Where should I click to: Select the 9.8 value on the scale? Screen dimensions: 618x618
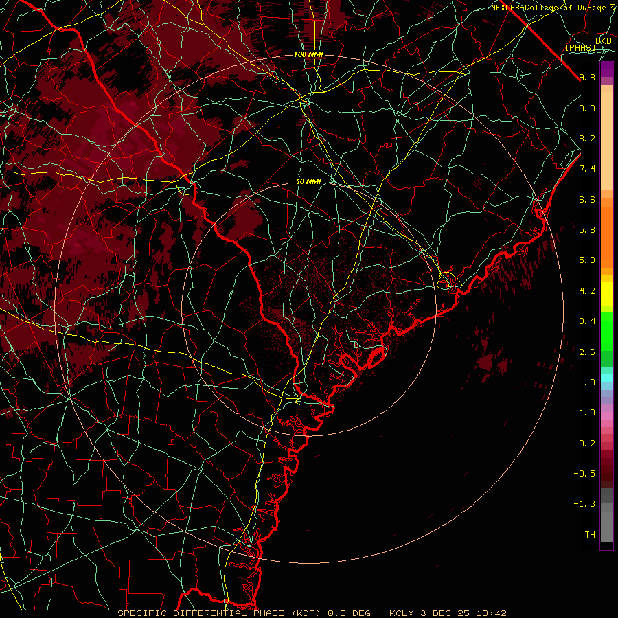(587, 77)
